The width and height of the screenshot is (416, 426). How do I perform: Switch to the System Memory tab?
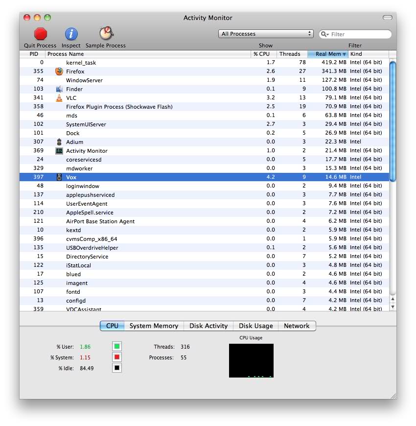point(154,326)
